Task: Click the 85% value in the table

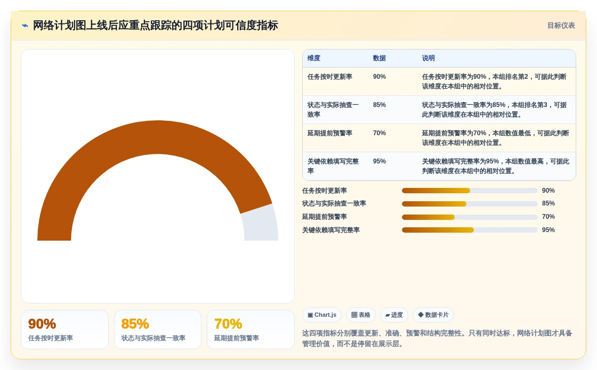Action: (379, 105)
